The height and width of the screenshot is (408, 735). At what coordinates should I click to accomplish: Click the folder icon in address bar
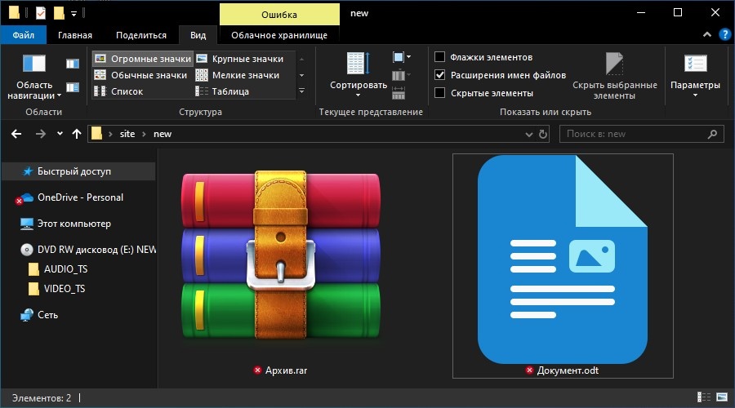(x=96, y=134)
